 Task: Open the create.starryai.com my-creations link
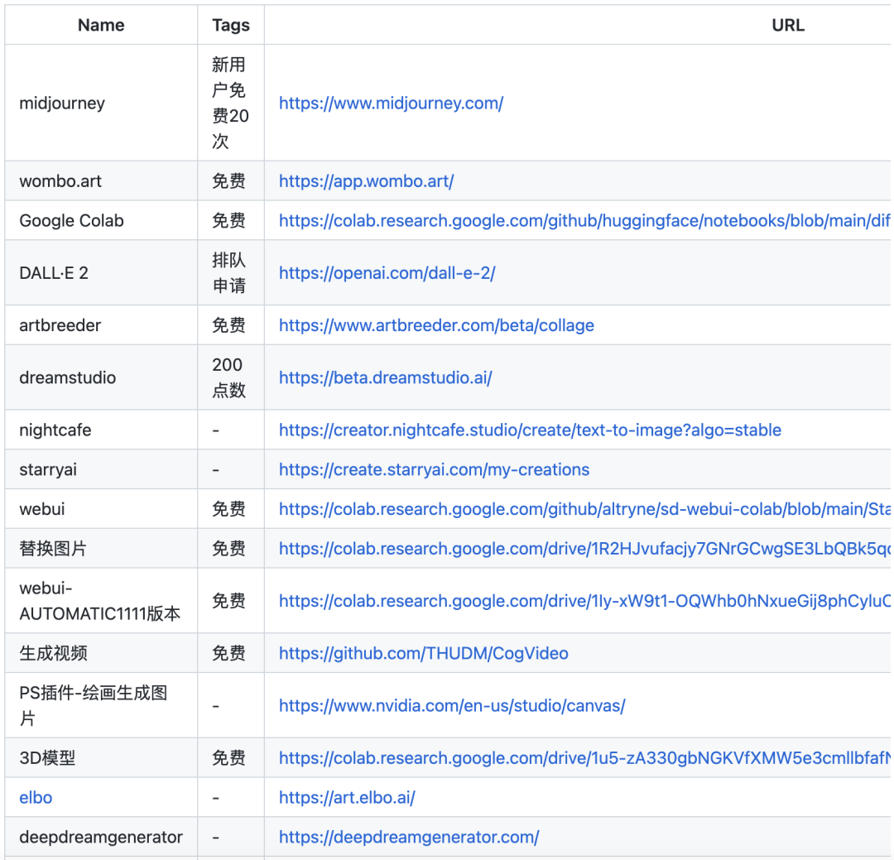tap(434, 469)
